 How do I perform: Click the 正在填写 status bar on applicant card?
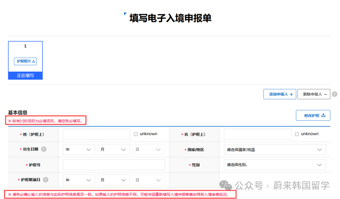coord(25,75)
